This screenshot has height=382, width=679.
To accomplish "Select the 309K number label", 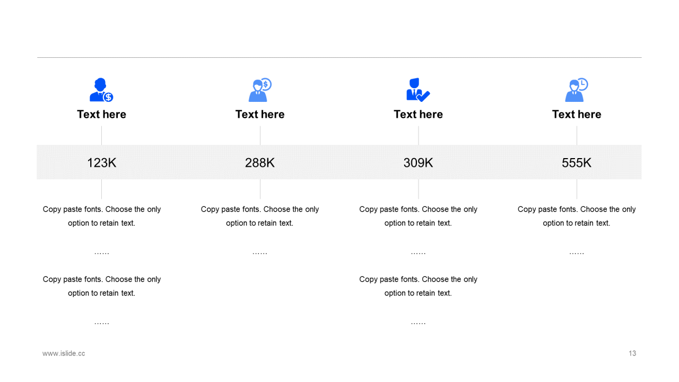I will coord(418,163).
